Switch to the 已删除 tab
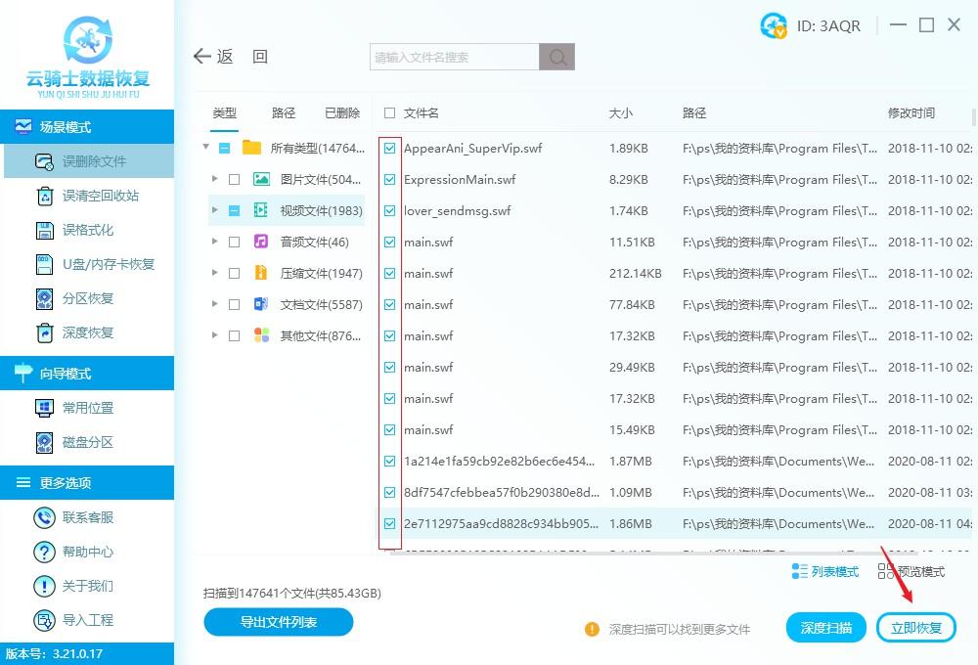The width and height of the screenshot is (978, 665). pyautogui.click(x=341, y=112)
